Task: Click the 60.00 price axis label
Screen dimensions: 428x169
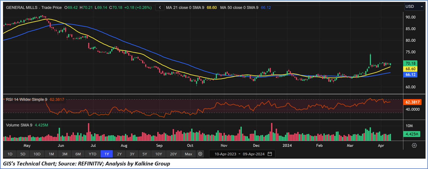Action: (410, 87)
